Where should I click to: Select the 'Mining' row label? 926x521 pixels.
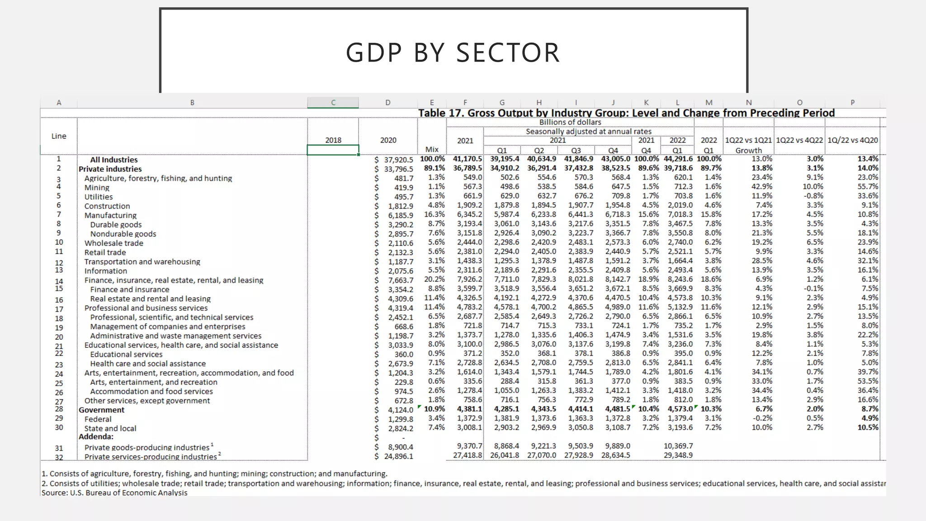pos(97,188)
